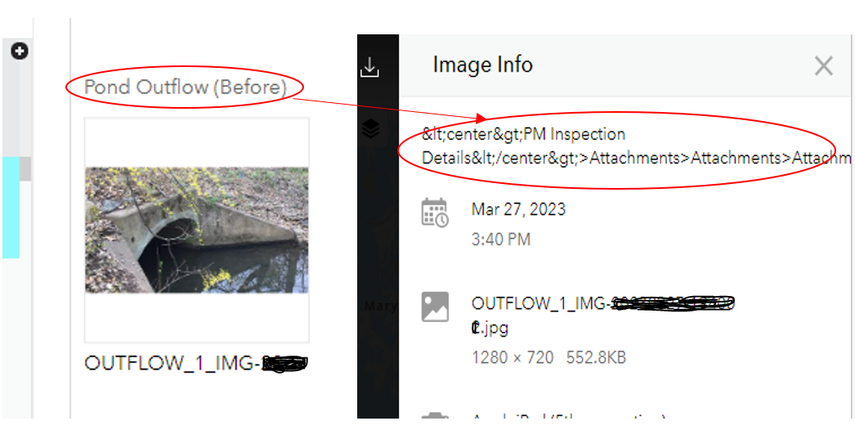Click the OUTFLOW_1_IMG caption under thumbnail
This screenshot has height=448, width=855.
tap(196, 363)
